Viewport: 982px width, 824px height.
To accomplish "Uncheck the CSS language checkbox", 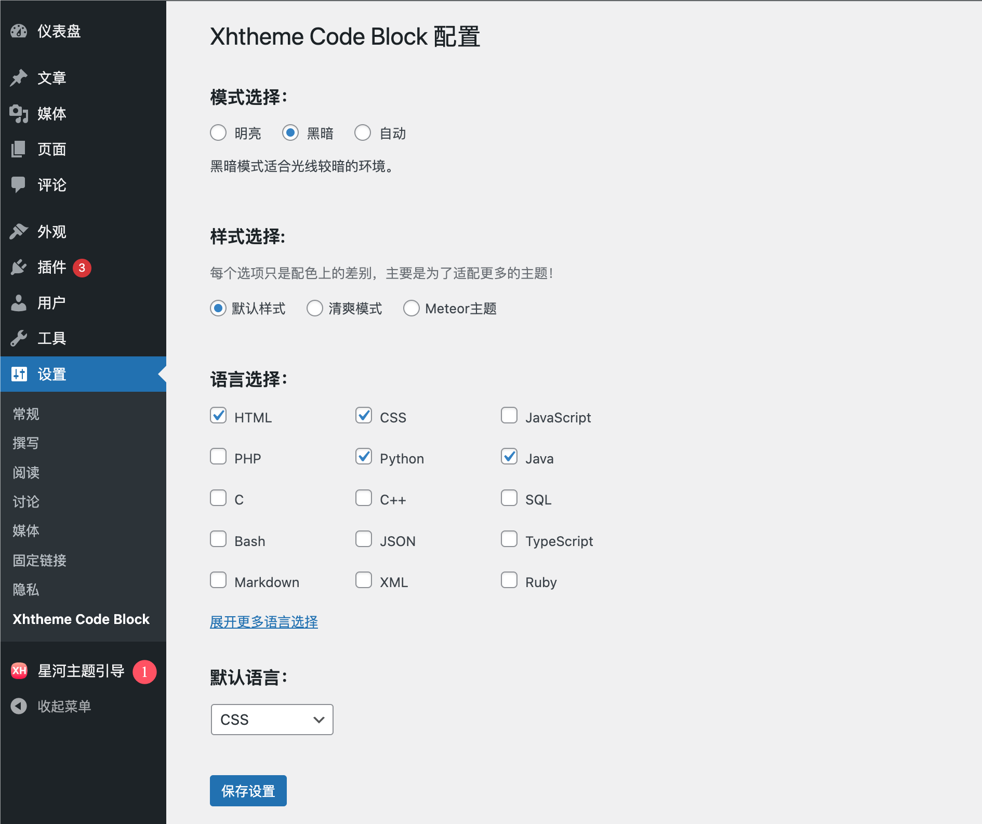I will [x=364, y=415].
